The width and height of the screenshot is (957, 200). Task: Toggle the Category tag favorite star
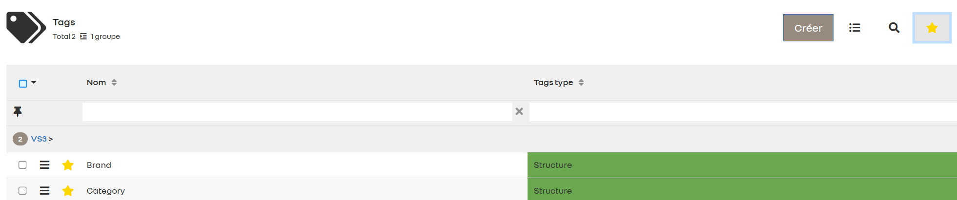coord(68,191)
